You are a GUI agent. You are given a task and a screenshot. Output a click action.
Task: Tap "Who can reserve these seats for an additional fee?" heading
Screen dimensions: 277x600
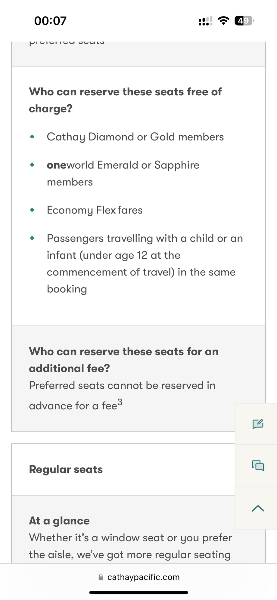point(124,360)
